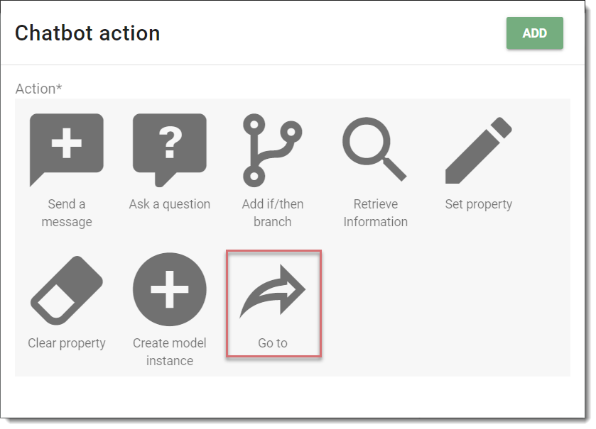
Task: Click the 'Retrieve Information' caption text
Action: click(376, 213)
